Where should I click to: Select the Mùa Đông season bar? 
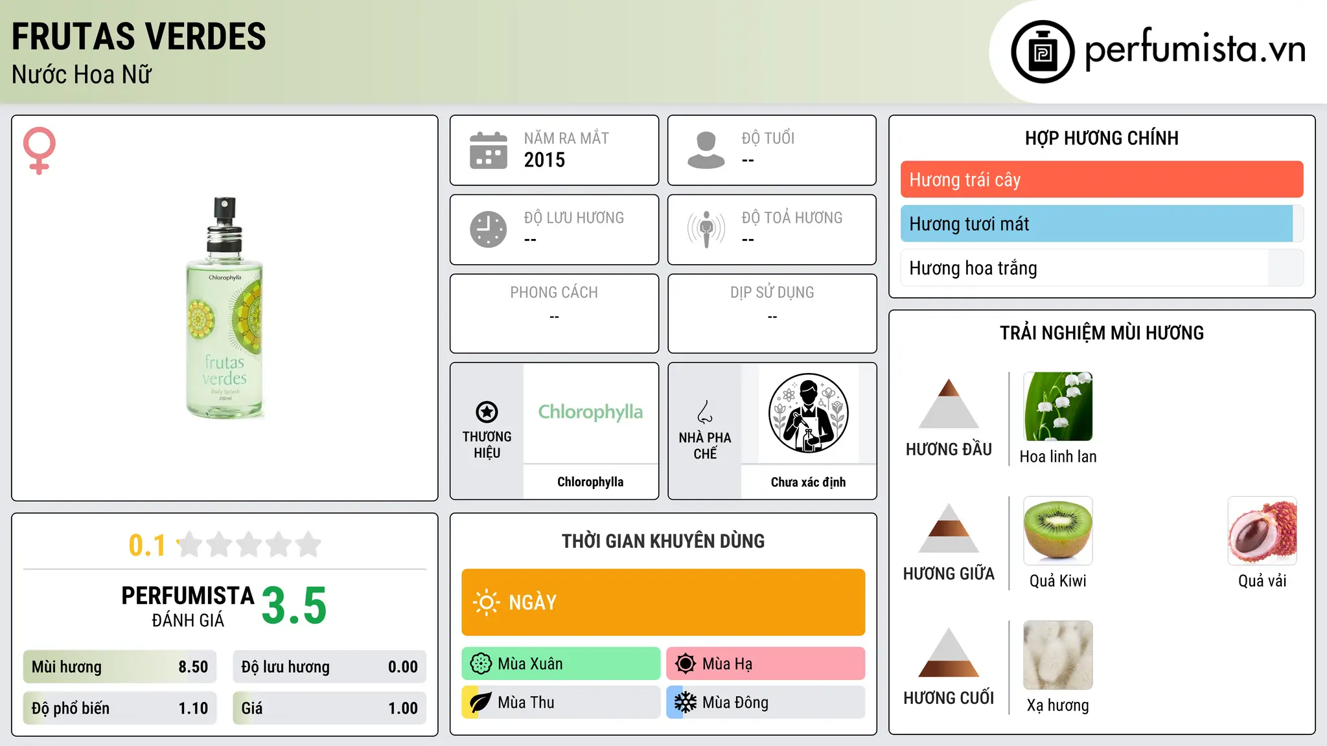(766, 703)
